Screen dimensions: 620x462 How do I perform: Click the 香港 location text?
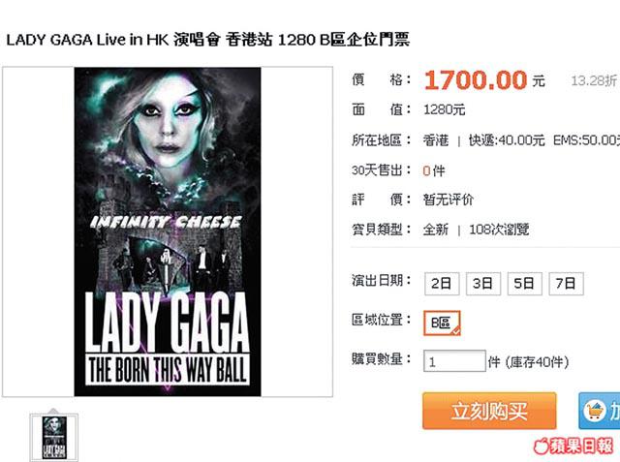[436, 140]
